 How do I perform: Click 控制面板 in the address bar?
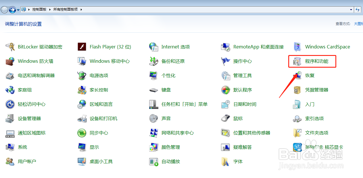coord(39,9)
